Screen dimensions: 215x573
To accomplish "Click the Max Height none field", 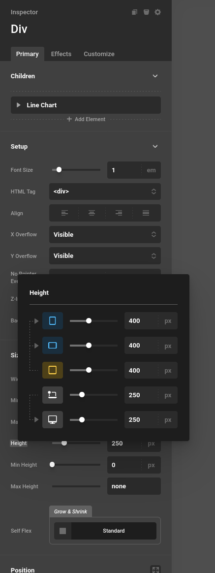I will 134,486.
